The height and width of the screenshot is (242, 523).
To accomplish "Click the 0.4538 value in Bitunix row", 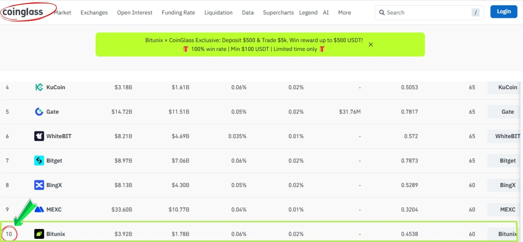I will pos(410,234).
